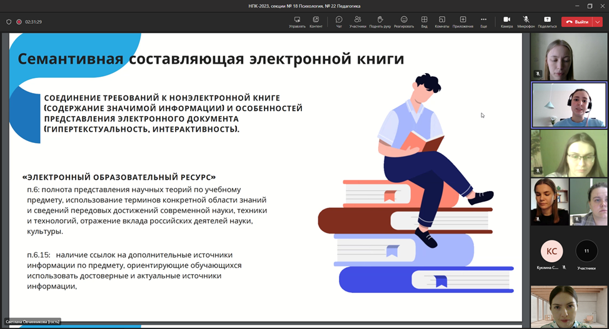The width and height of the screenshot is (609, 329).
Task: Click the shield privacy icon
Action: [9, 22]
